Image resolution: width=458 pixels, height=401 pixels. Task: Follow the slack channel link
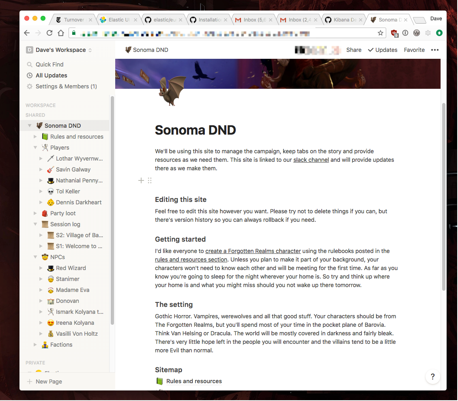[311, 160]
